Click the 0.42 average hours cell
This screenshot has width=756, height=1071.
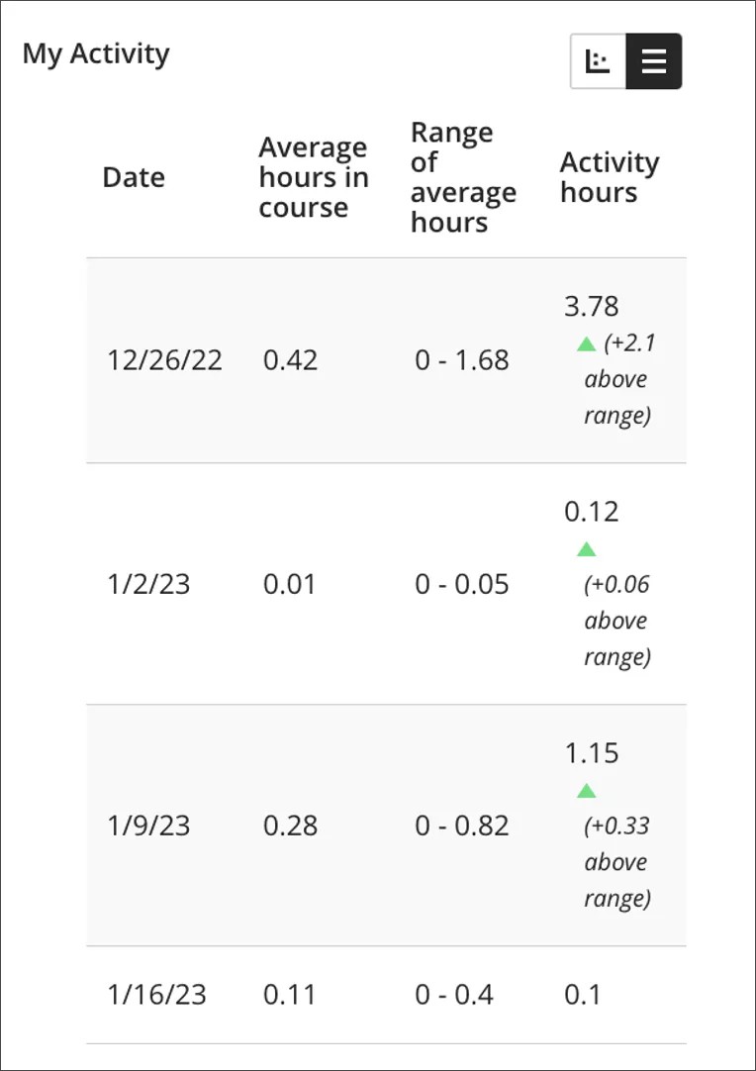(290, 360)
